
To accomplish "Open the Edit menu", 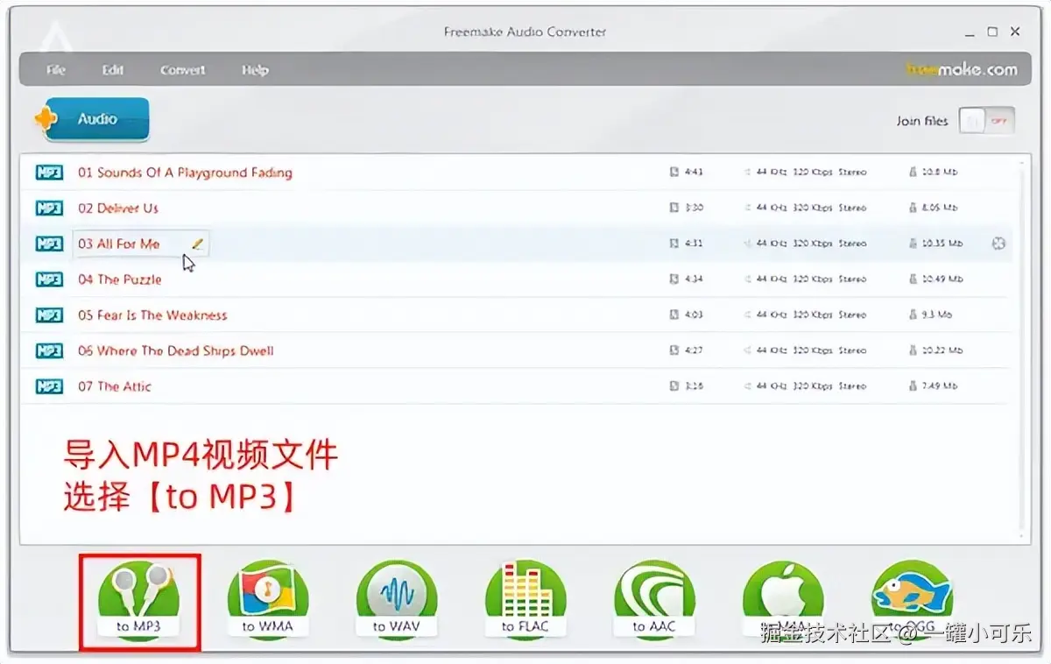I will (113, 70).
